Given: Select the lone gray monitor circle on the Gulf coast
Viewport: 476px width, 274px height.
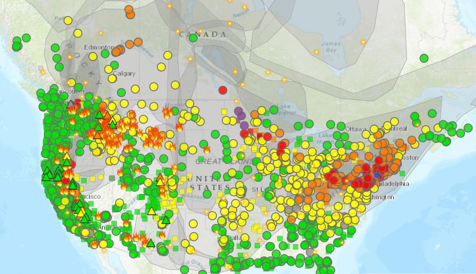Looking at the screenshot, I should pos(310,252).
